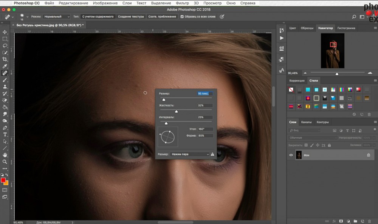Click the red foreground color swatch
The width and height of the screenshot is (378, 224).
coord(3,180)
